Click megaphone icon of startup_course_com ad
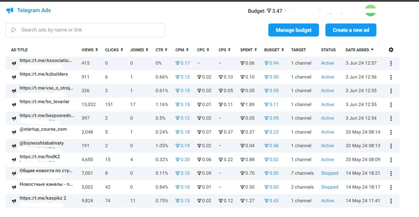419x217 pixels. (x=14, y=132)
